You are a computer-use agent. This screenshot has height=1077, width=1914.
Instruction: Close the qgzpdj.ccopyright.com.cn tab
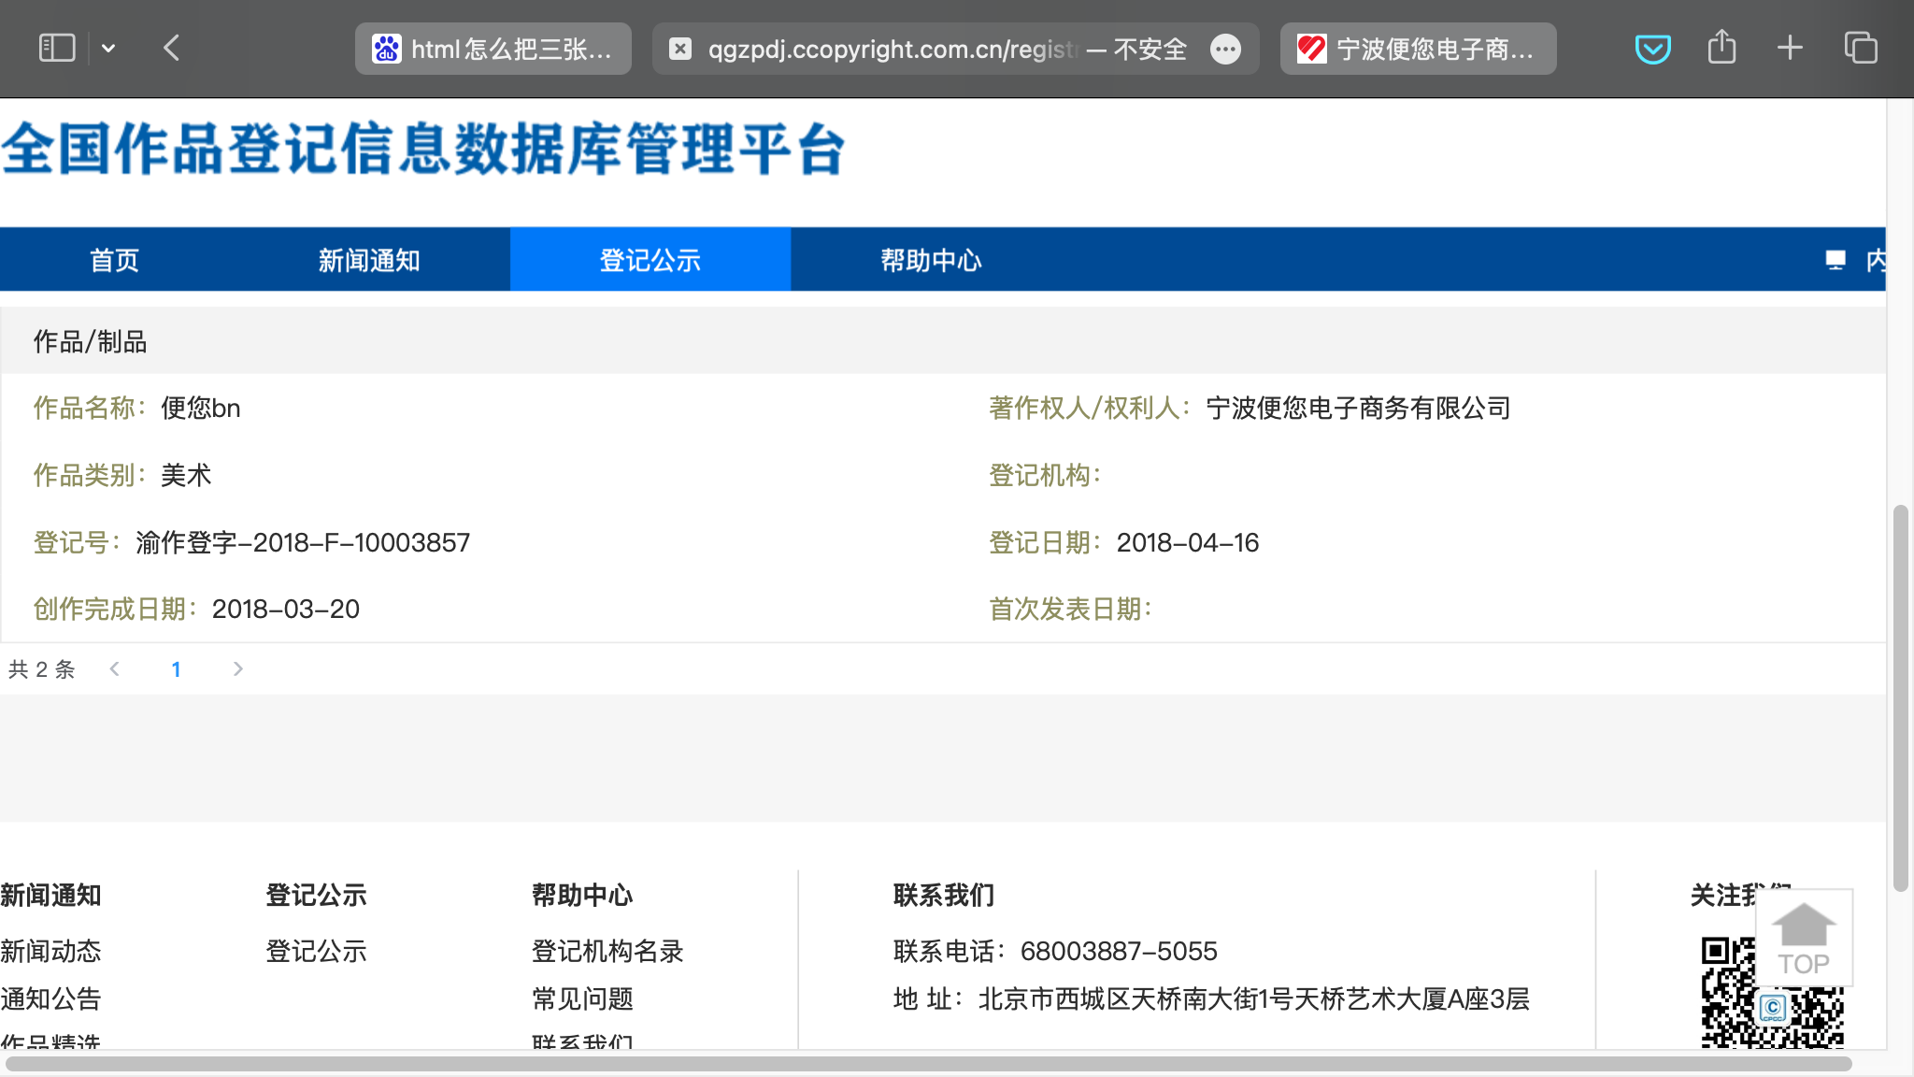(680, 49)
